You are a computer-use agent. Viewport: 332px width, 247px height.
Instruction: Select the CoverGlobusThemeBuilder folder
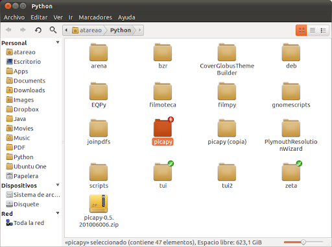tap(227, 59)
